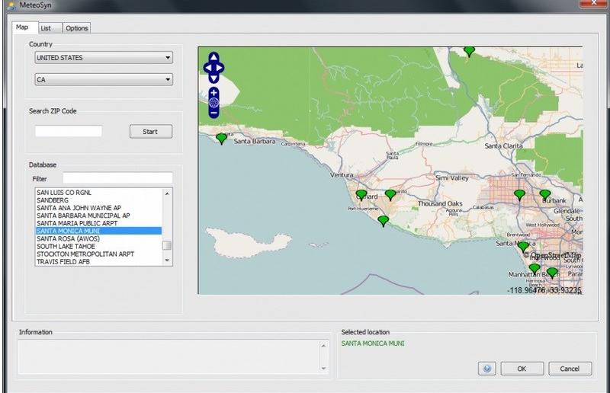
Task: Select SANTA BARBARA MUNICIPAL AP in list
Action: click(84, 216)
